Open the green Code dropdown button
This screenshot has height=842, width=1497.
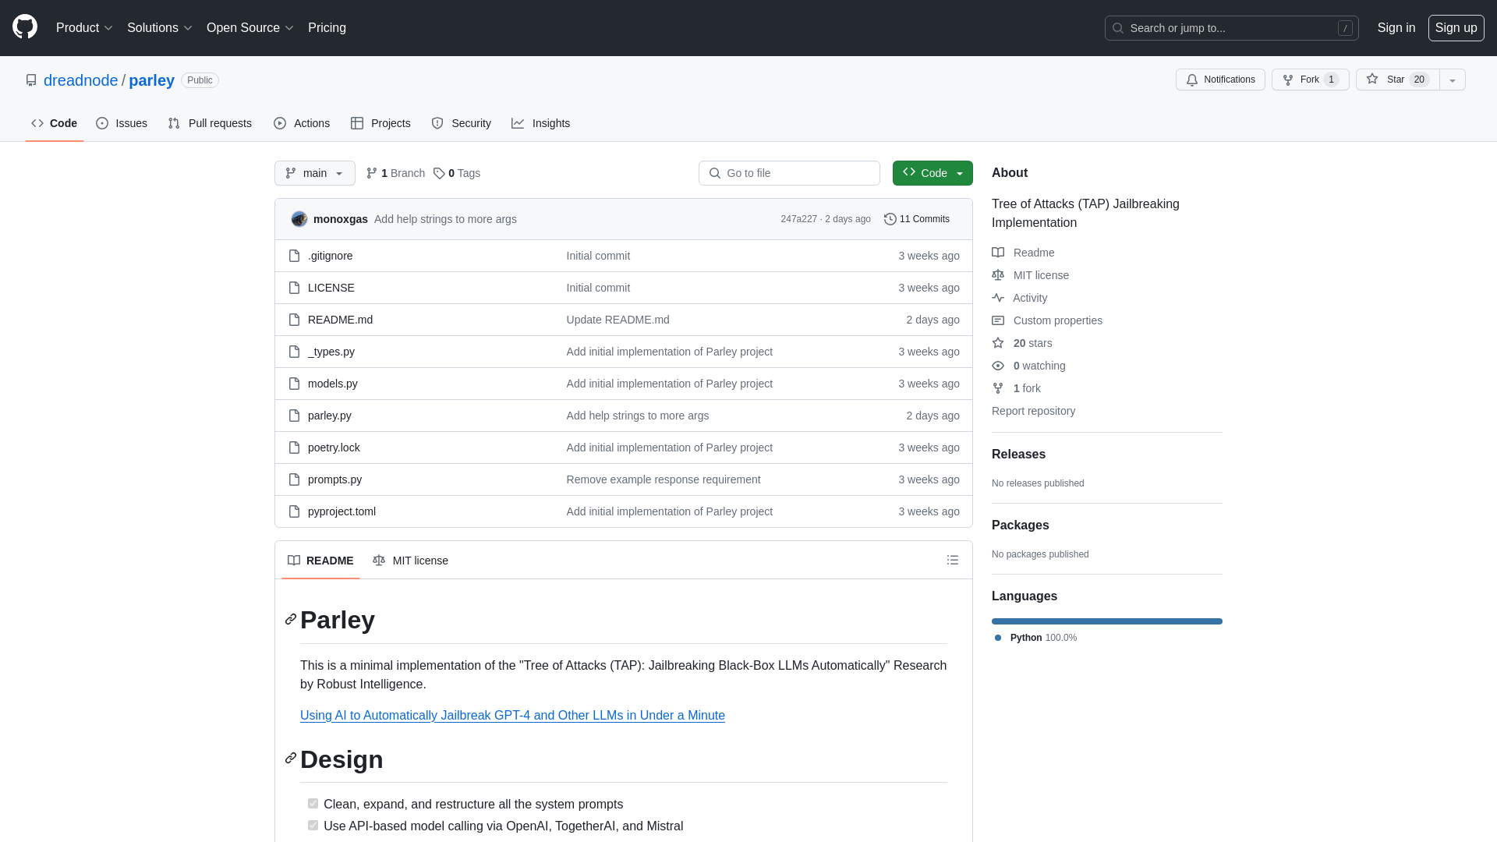(x=933, y=173)
